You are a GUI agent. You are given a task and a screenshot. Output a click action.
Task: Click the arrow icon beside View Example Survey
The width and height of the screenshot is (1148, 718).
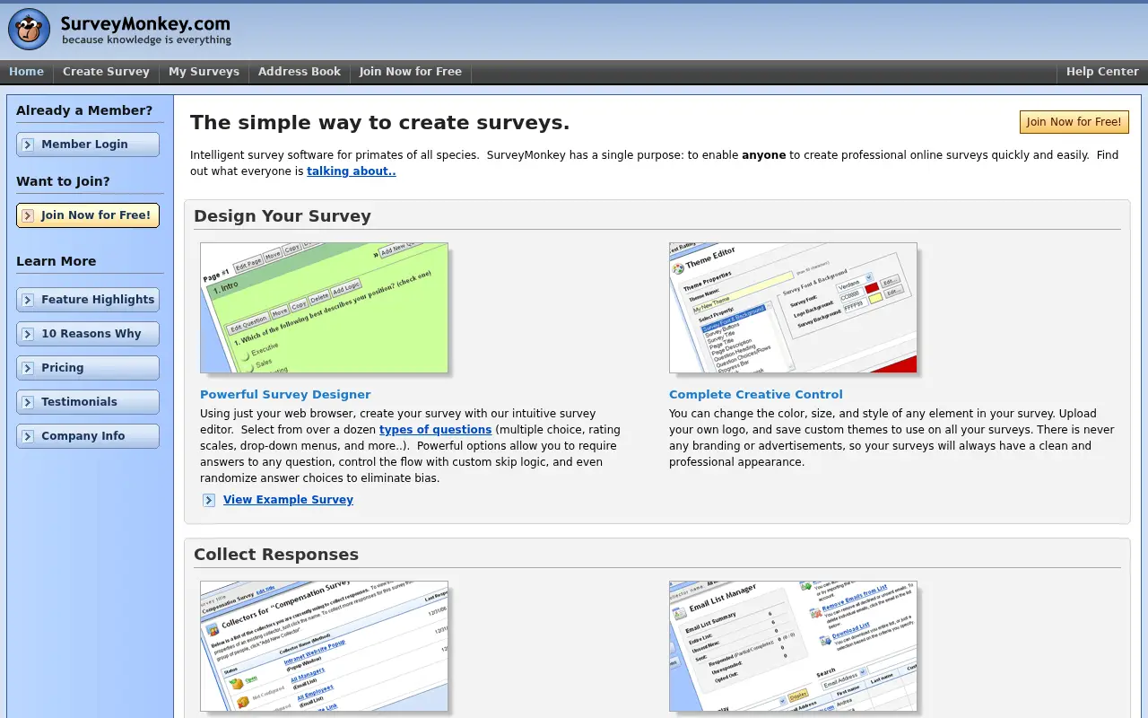click(209, 500)
